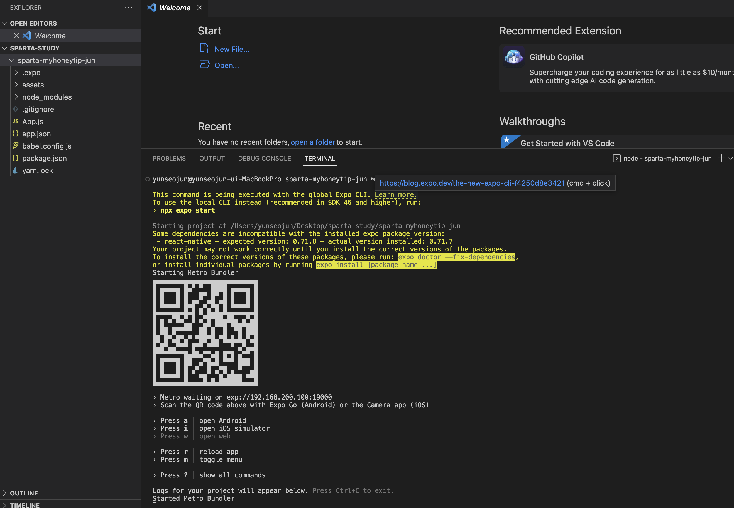Open the package.json file
This screenshot has width=734, height=508.
45,158
